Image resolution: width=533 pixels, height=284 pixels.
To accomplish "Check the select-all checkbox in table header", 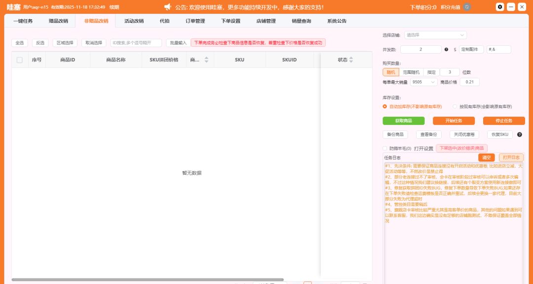I will click(20, 60).
